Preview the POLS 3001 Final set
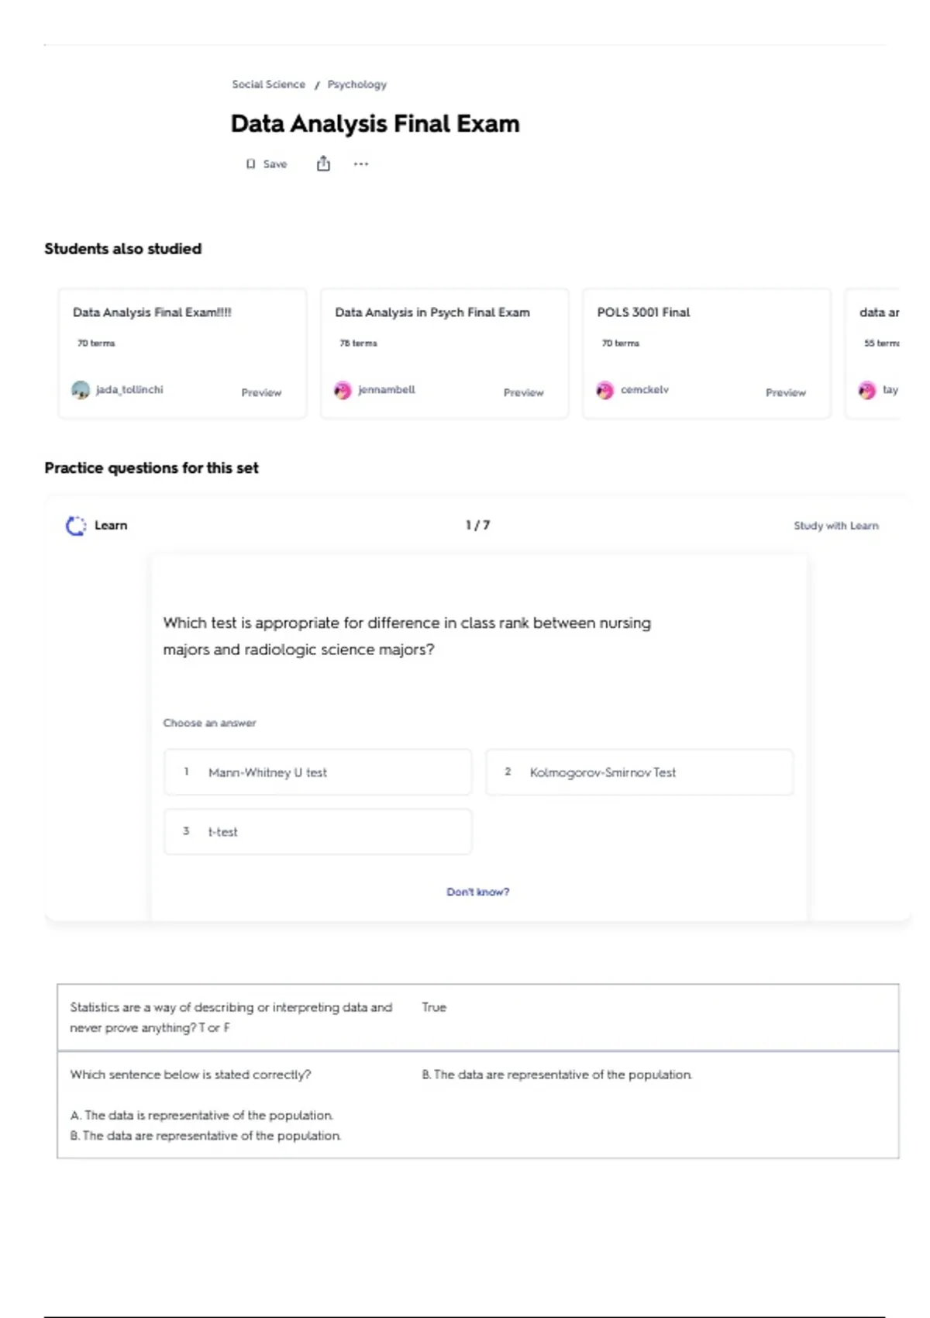This screenshot has height=1318, width=930. tap(785, 393)
